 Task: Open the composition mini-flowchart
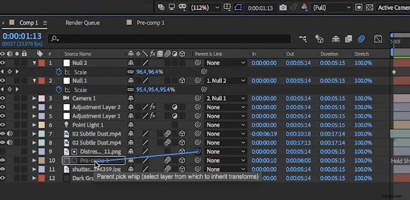click(x=303, y=39)
